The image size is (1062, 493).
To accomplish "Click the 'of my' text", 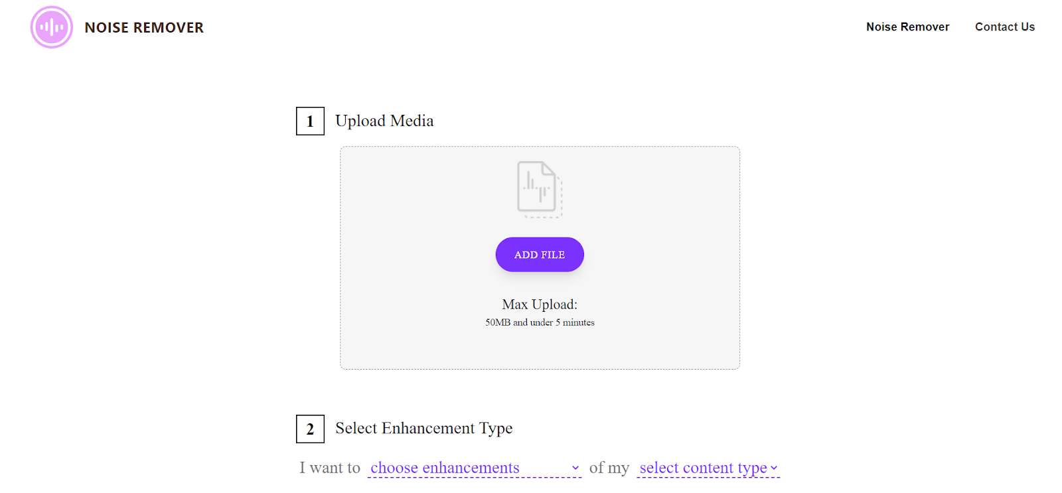I will pyautogui.click(x=609, y=468).
